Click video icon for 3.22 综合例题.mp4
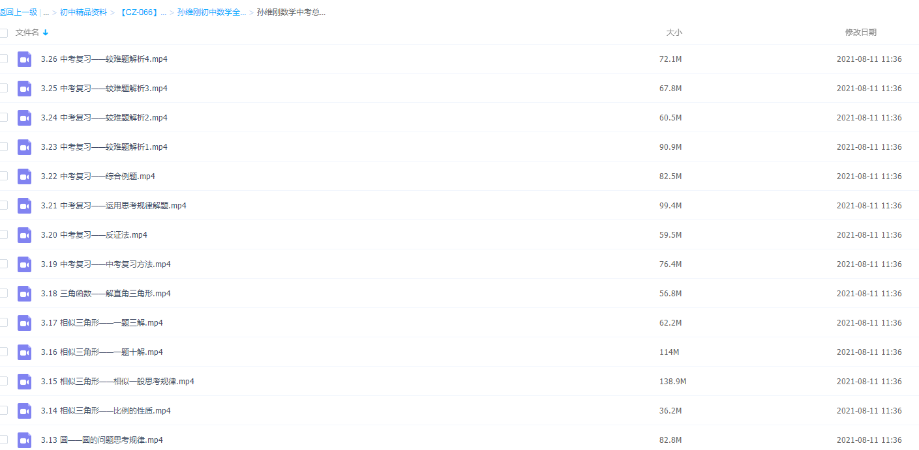Screen dimensions: 919x450 [24, 176]
